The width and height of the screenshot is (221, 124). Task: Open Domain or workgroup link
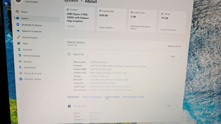(x=92, y=97)
